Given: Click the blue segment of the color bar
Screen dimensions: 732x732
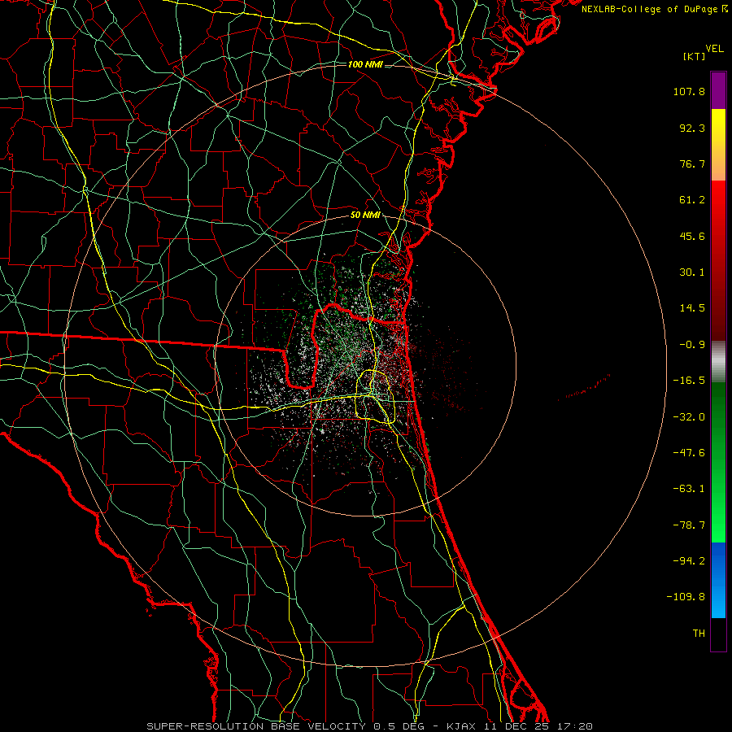Looking at the screenshot, I should 718,580.
